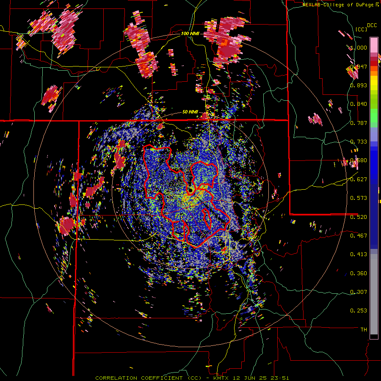Click the black radar site dot at center

(x=190, y=190)
